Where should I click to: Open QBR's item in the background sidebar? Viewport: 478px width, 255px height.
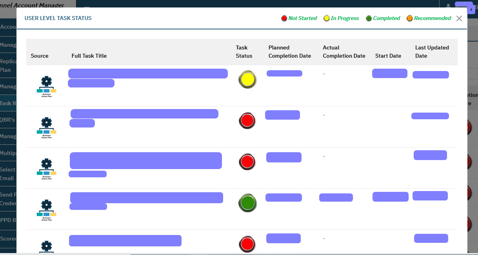(x=8, y=120)
